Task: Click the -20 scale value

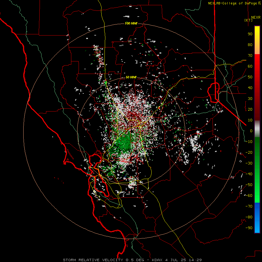Action: pyautogui.click(x=249, y=153)
